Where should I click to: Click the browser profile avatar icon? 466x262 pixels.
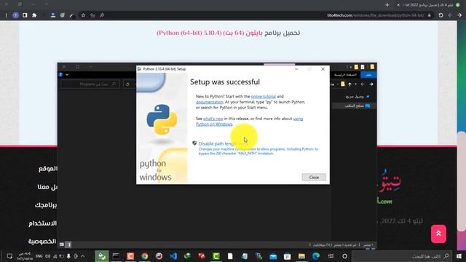15,15
